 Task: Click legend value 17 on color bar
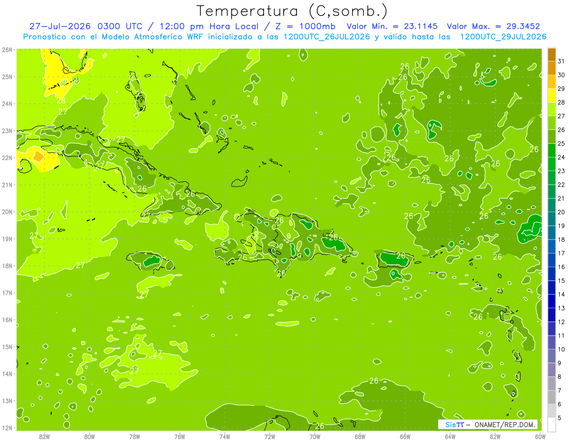pyautogui.click(x=562, y=253)
